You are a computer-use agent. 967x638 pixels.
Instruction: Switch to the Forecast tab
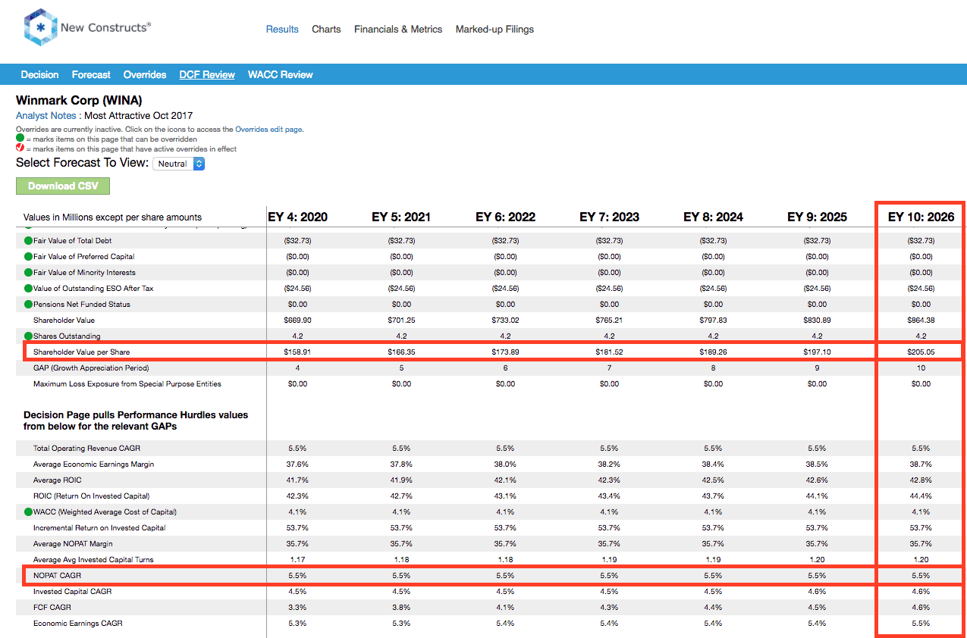coord(91,74)
